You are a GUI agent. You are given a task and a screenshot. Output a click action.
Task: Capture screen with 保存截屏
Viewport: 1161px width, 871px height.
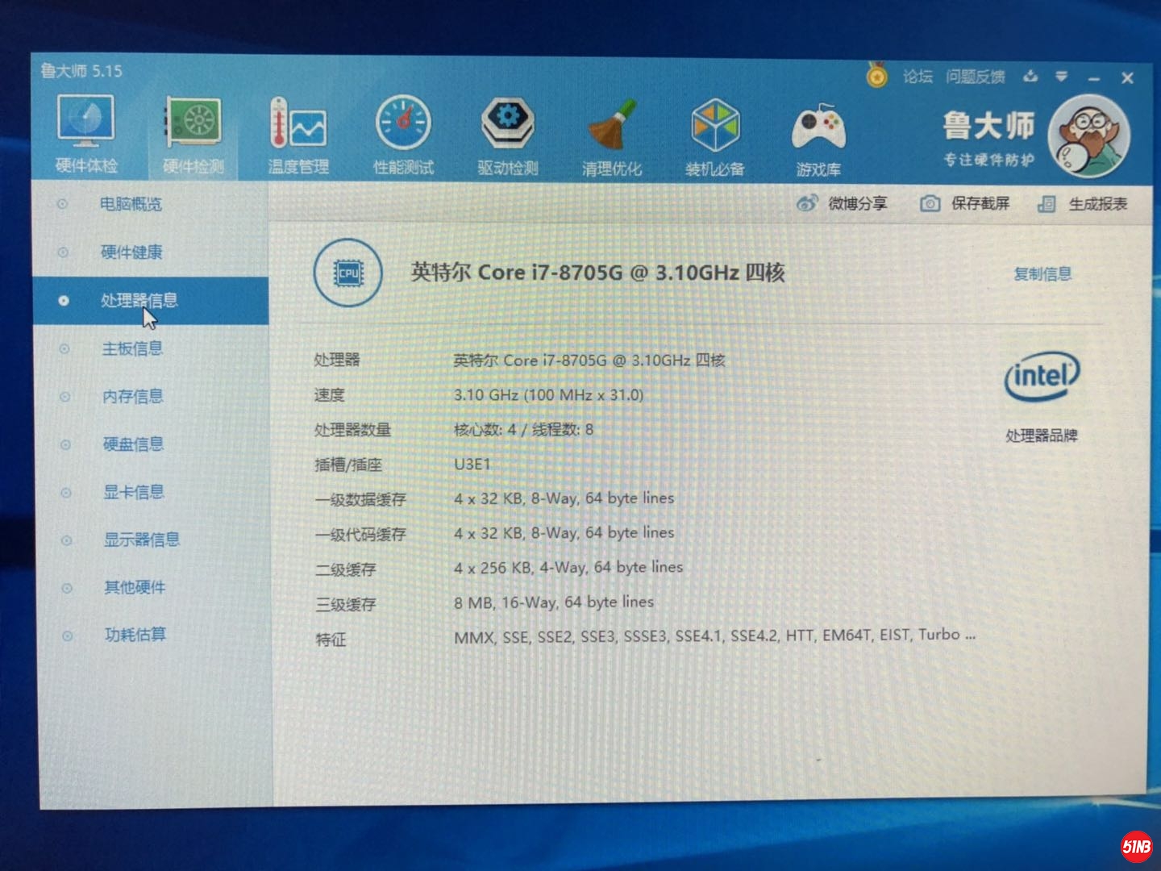[967, 203]
